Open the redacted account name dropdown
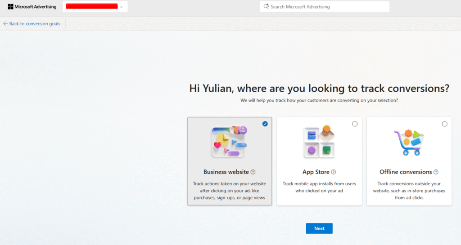 click(92, 7)
